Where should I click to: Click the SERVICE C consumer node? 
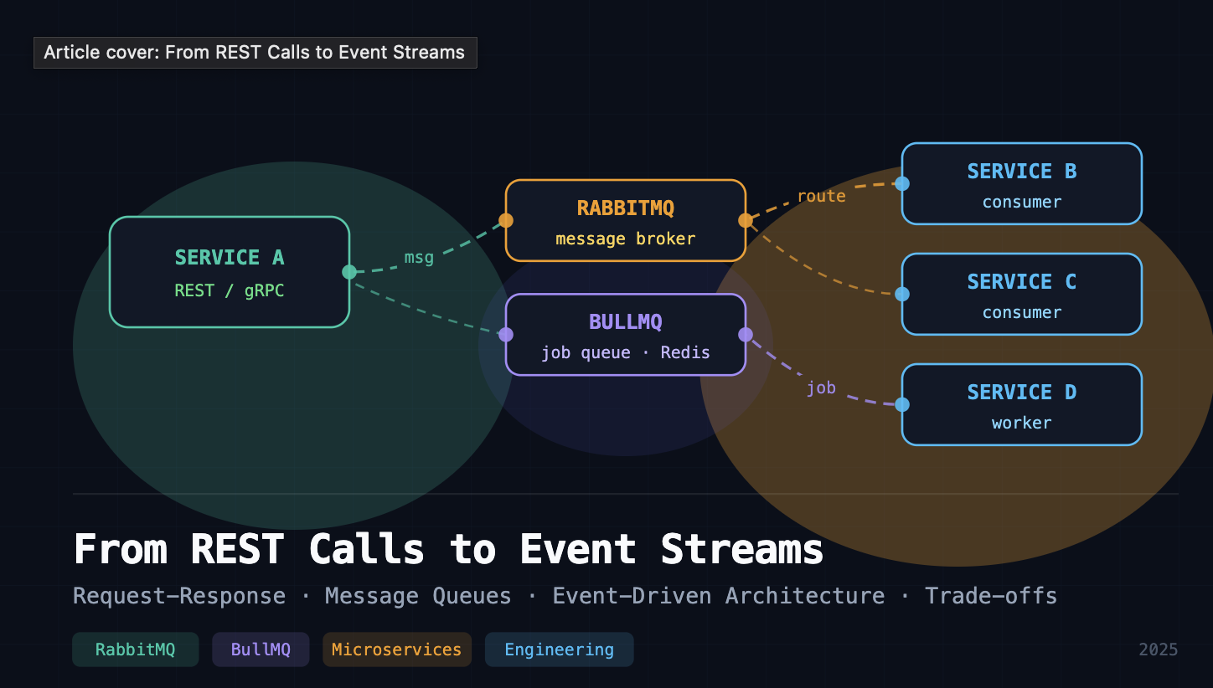(1022, 295)
